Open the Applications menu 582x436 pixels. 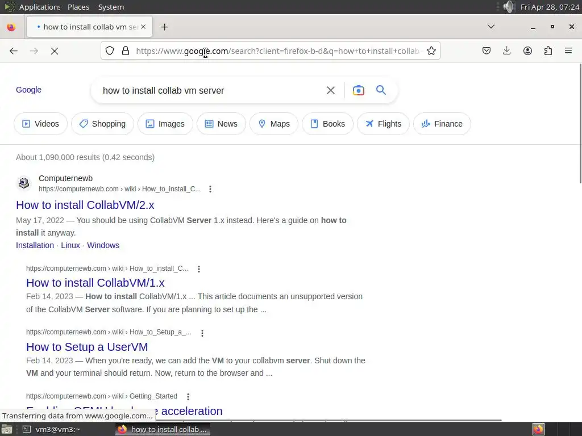pos(39,7)
